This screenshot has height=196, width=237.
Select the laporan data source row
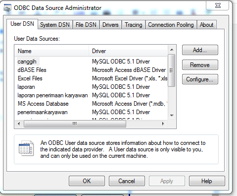(x=26, y=87)
